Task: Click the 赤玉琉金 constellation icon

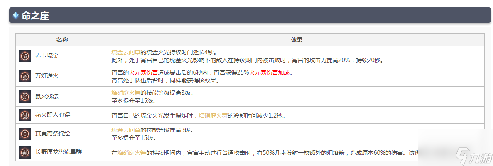Action: pyautogui.click(x=25, y=56)
